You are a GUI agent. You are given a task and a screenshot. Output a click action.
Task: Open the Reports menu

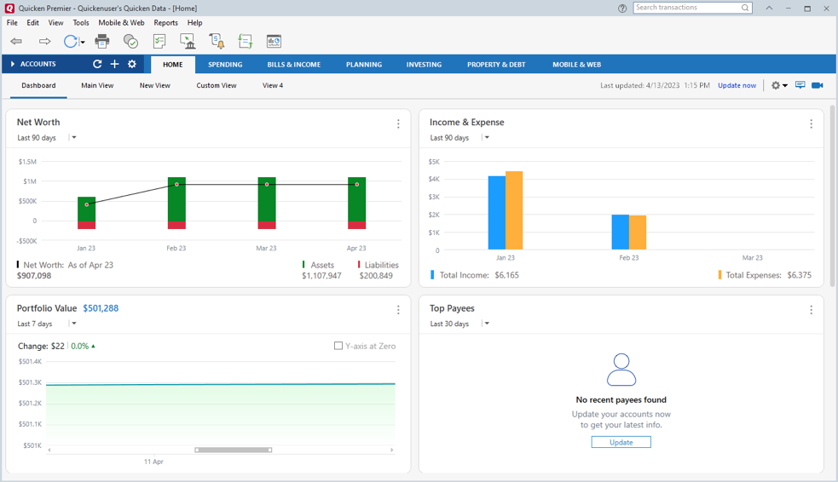tap(165, 23)
